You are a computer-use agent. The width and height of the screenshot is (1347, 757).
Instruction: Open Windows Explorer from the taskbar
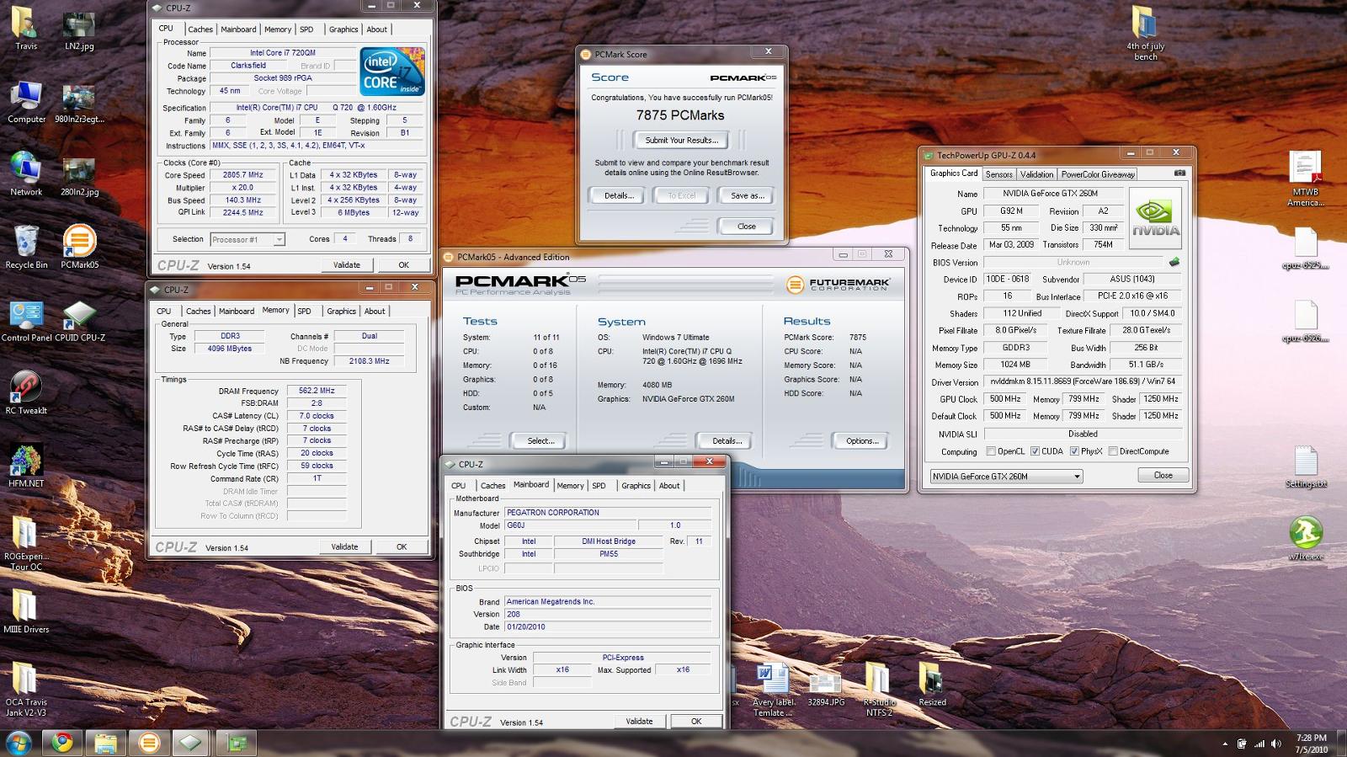point(105,743)
